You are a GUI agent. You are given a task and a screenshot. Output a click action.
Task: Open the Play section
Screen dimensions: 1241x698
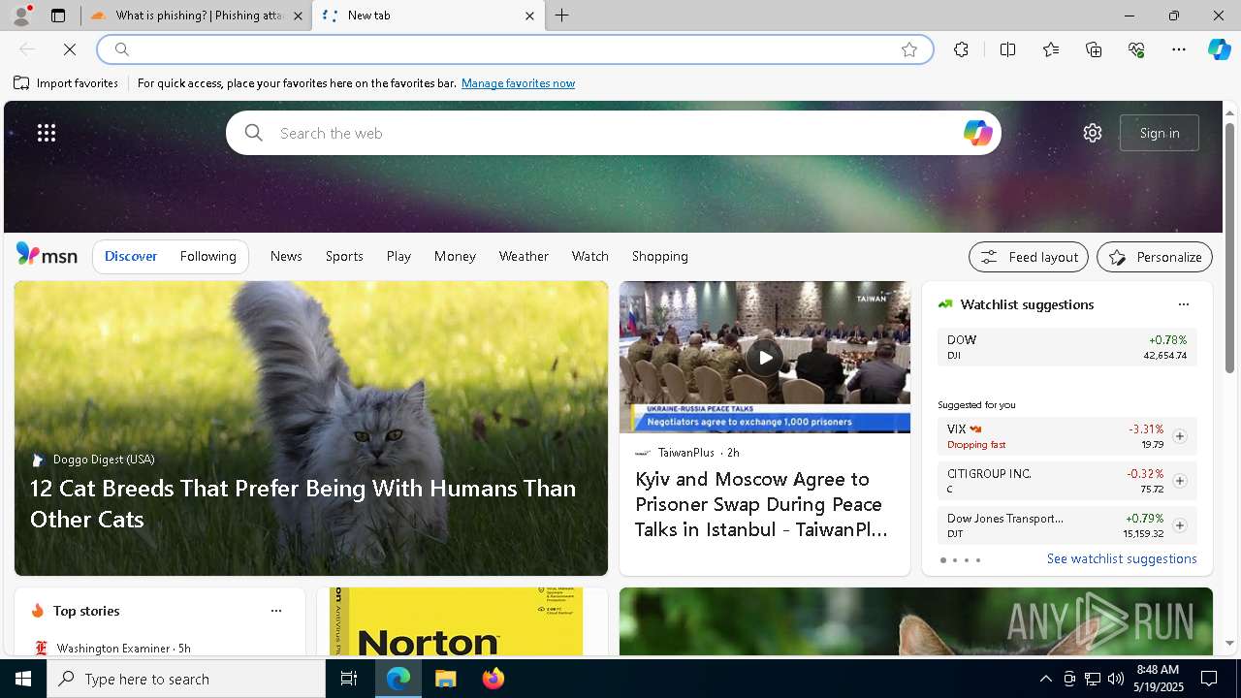pyautogui.click(x=398, y=256)
